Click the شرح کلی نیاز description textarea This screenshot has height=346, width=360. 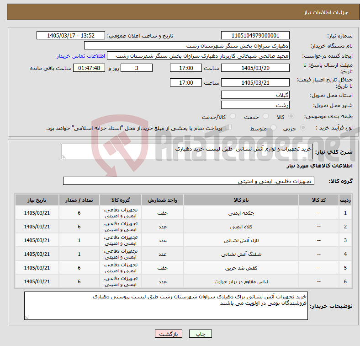click(187, 151)
